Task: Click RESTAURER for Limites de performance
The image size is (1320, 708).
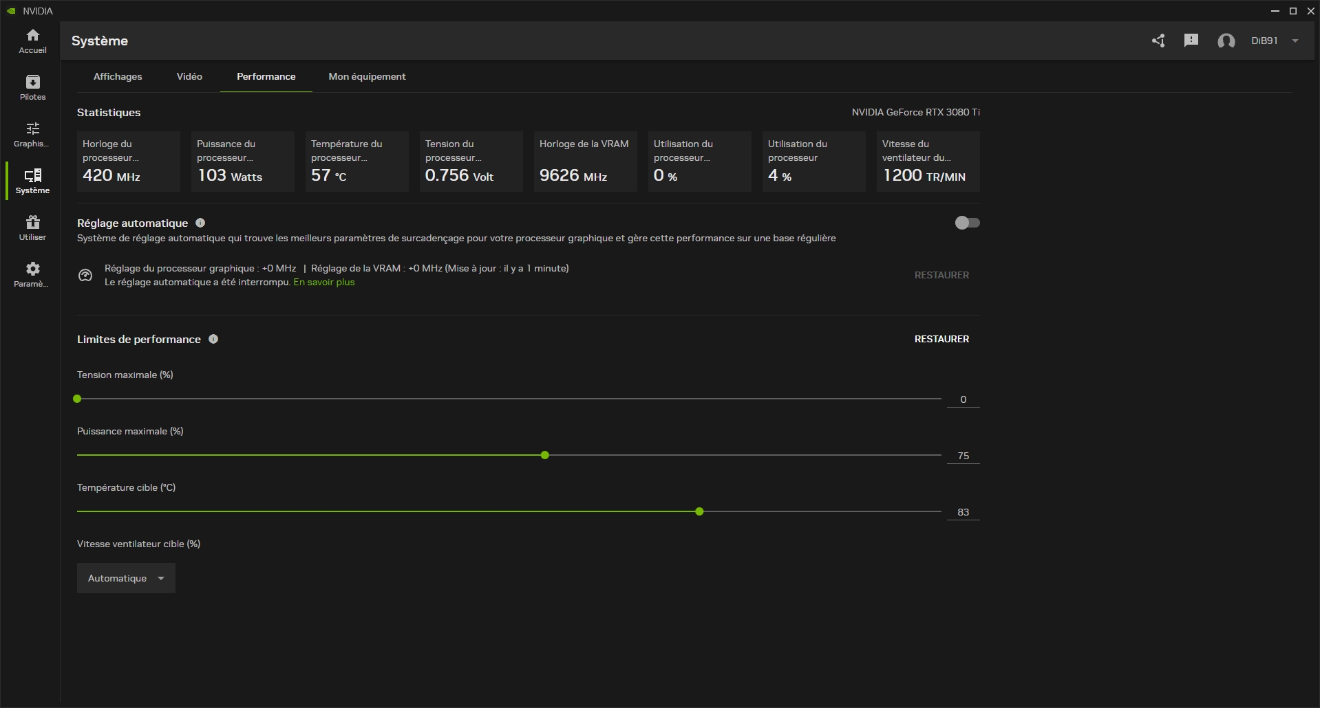Action: point(941,339)
